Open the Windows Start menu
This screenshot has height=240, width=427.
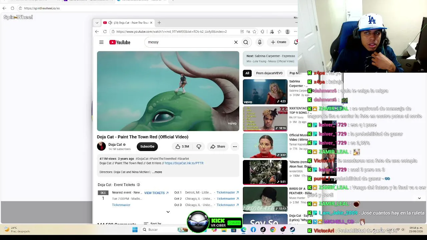pos(135,230)
